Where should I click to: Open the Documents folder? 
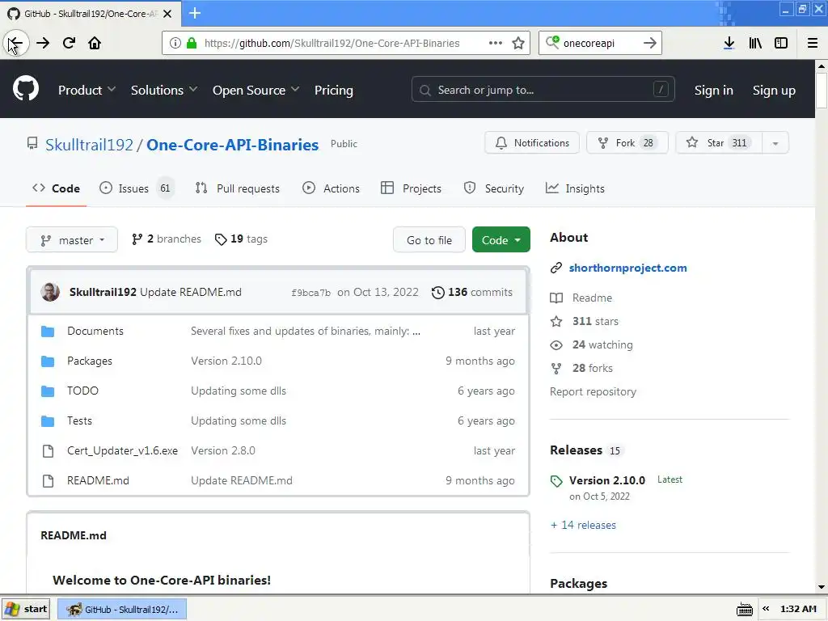[x=95, y=331]
